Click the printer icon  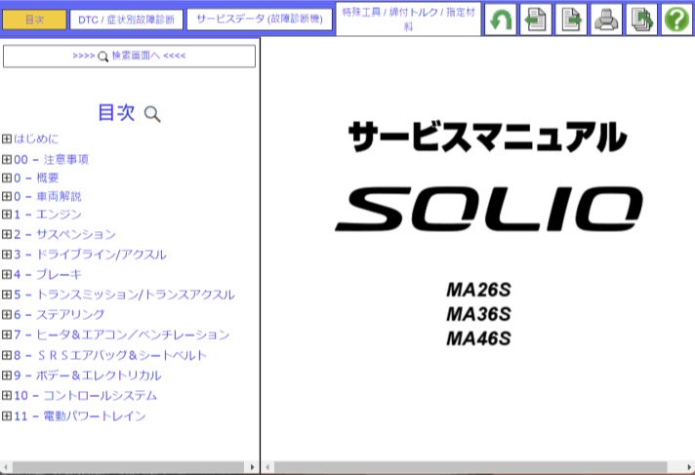[x=606, y=19]
